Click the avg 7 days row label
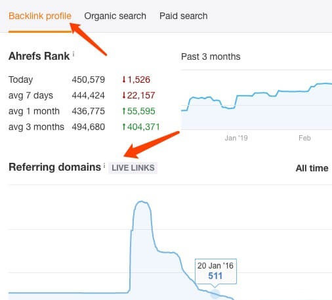 pyautogui.click(x=31, y=95)
